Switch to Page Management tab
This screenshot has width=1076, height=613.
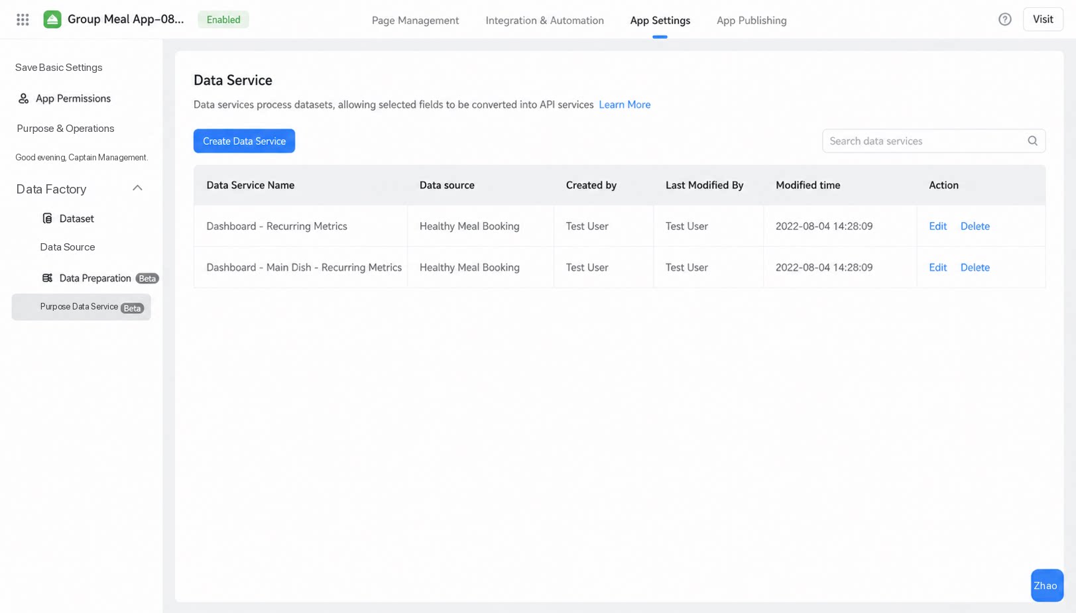click(415, 21)
